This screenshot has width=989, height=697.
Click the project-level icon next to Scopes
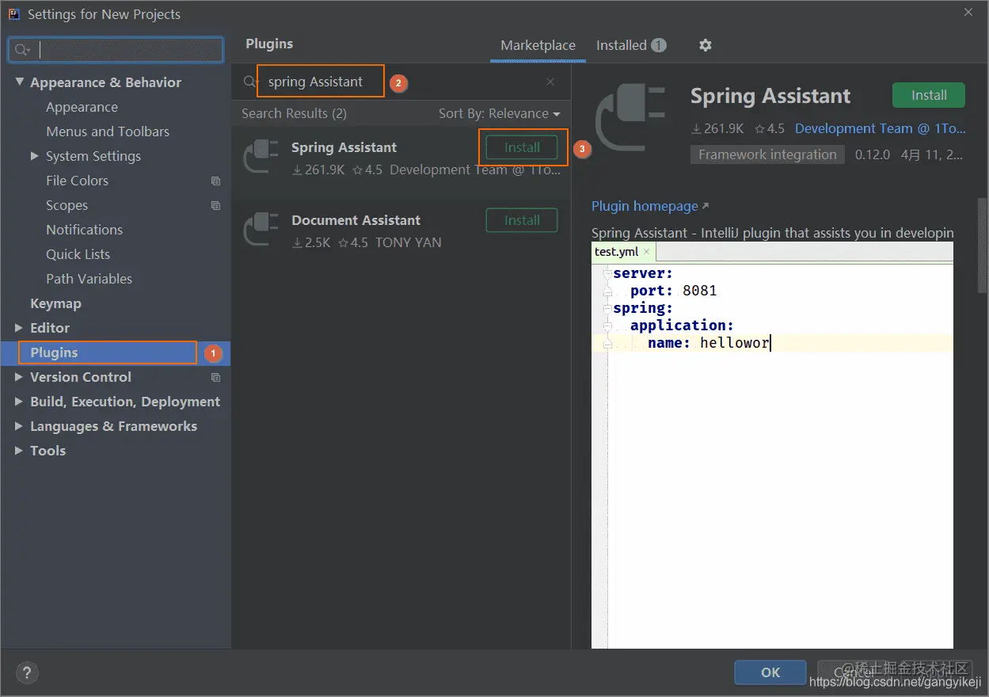pyautogui.click(x=215, y=205)
